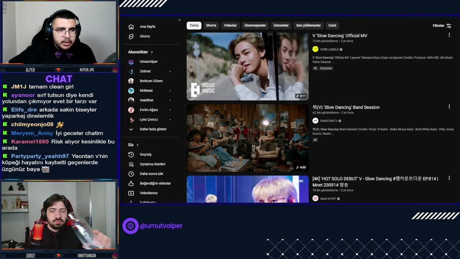Open MrBeast channel avatar

click(131, 91)
